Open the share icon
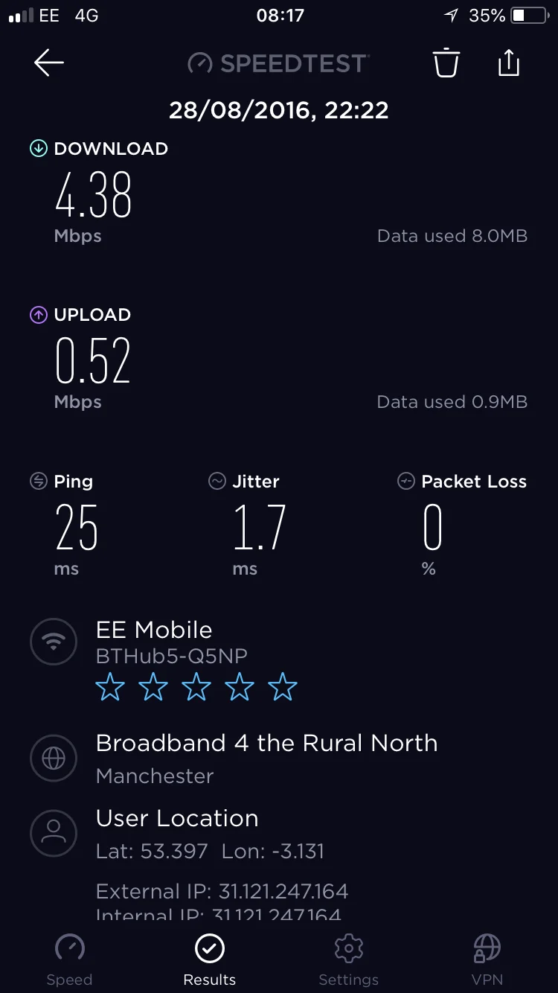This screenshot has width=558, height=993. point(509,63)
